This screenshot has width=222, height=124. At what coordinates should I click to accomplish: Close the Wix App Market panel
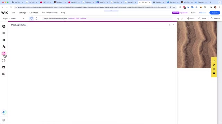click(x=173, y=25)
